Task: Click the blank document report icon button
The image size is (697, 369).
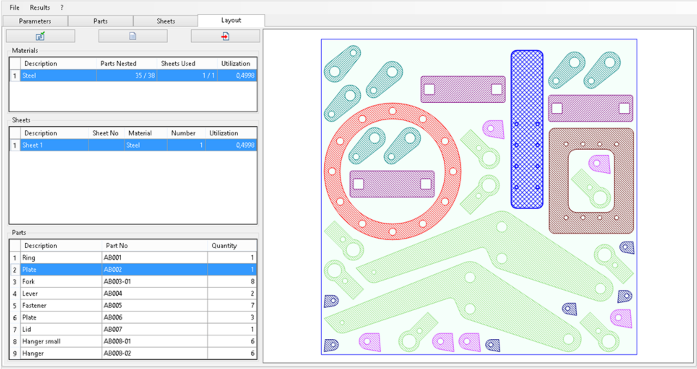Action: pos(133,36)
